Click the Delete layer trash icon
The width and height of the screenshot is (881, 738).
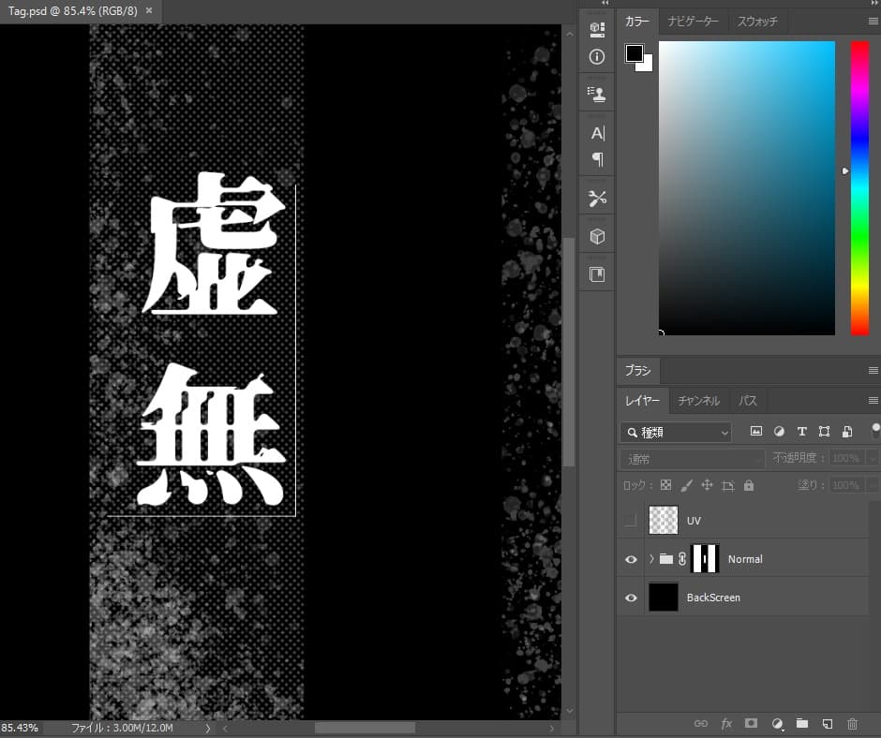pyautogui.click(x=854, y=723)
